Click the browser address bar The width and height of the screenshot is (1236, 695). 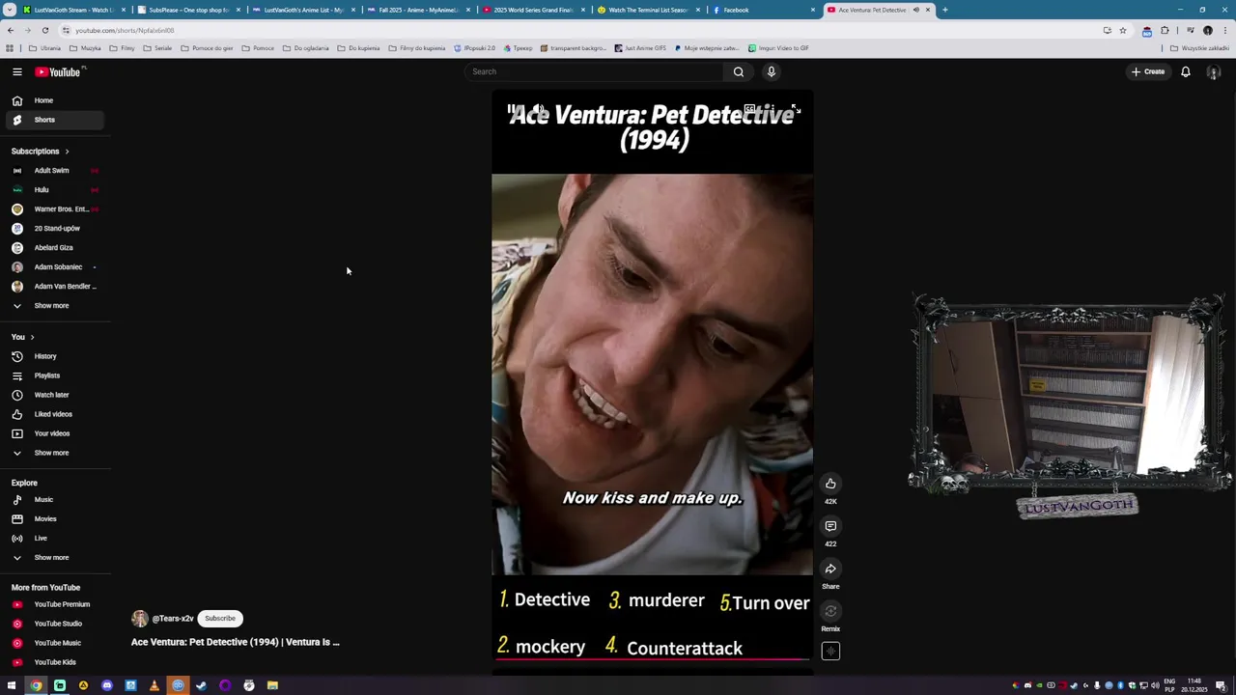point(579,30)
